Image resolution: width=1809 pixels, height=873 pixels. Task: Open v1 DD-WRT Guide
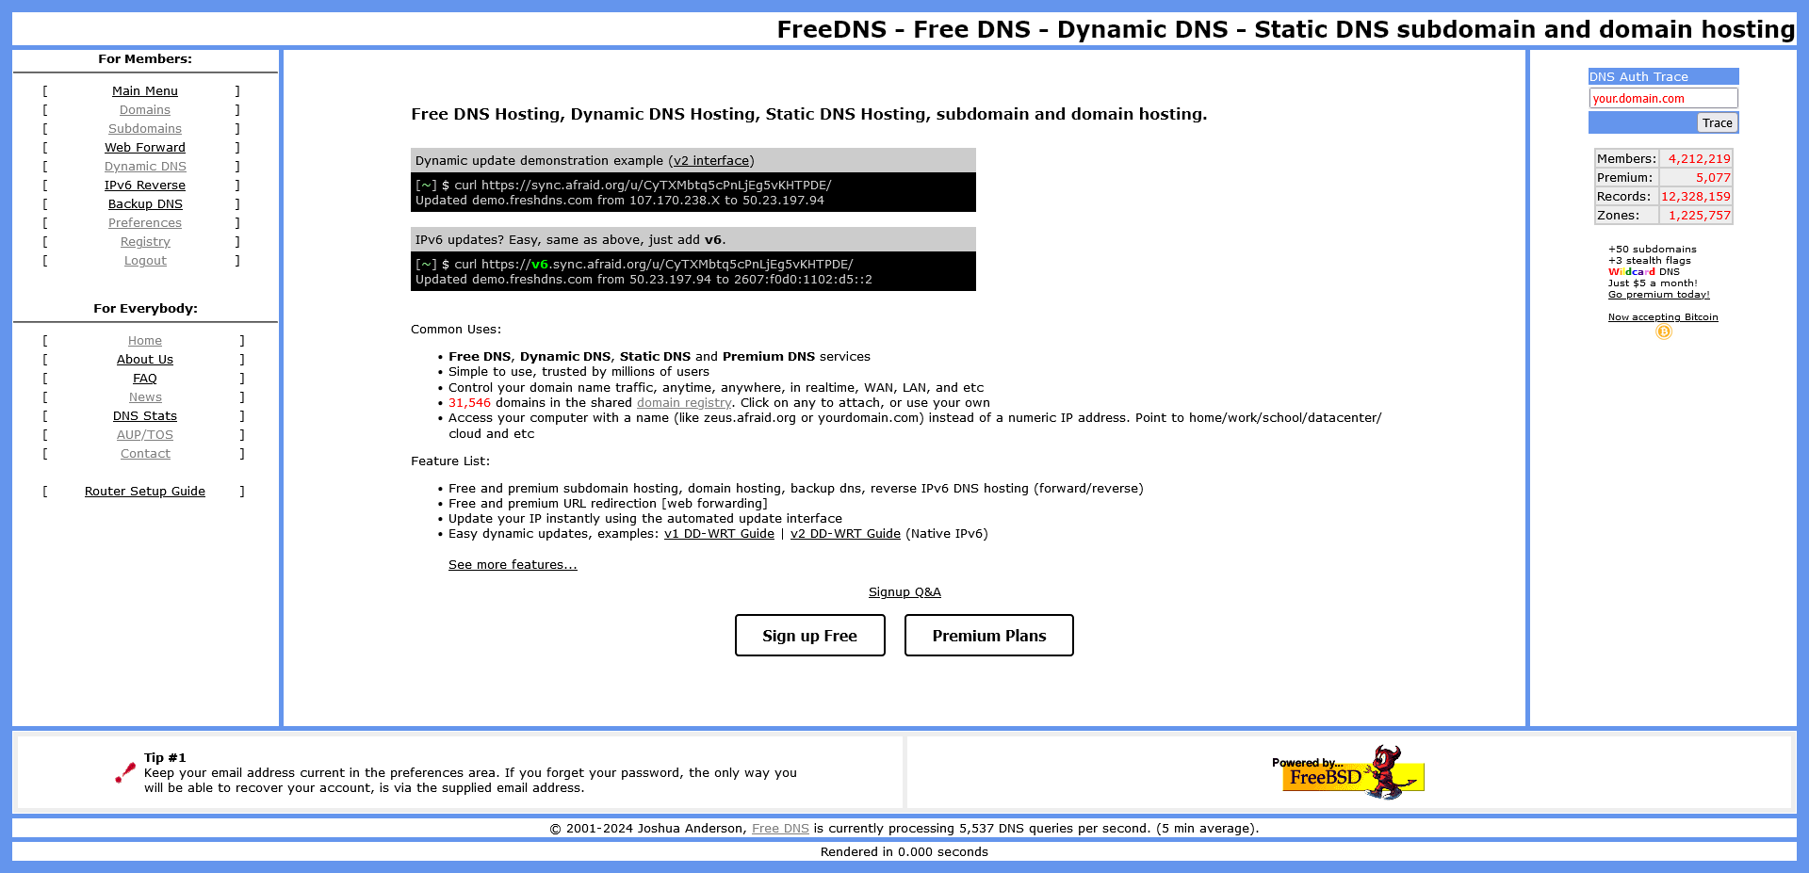point(719,534)
